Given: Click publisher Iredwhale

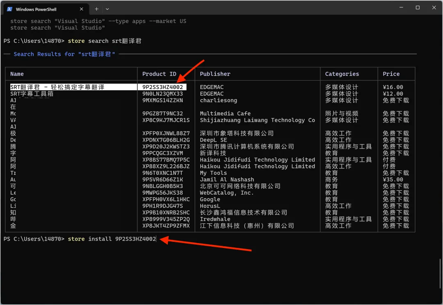Looking at the screenshot, I should (215, 219).
